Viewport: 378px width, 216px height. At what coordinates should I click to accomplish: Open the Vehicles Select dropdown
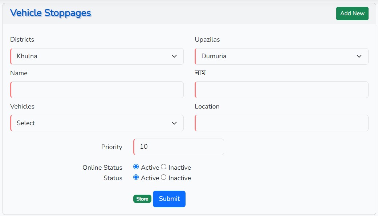[x=97, y=123]
